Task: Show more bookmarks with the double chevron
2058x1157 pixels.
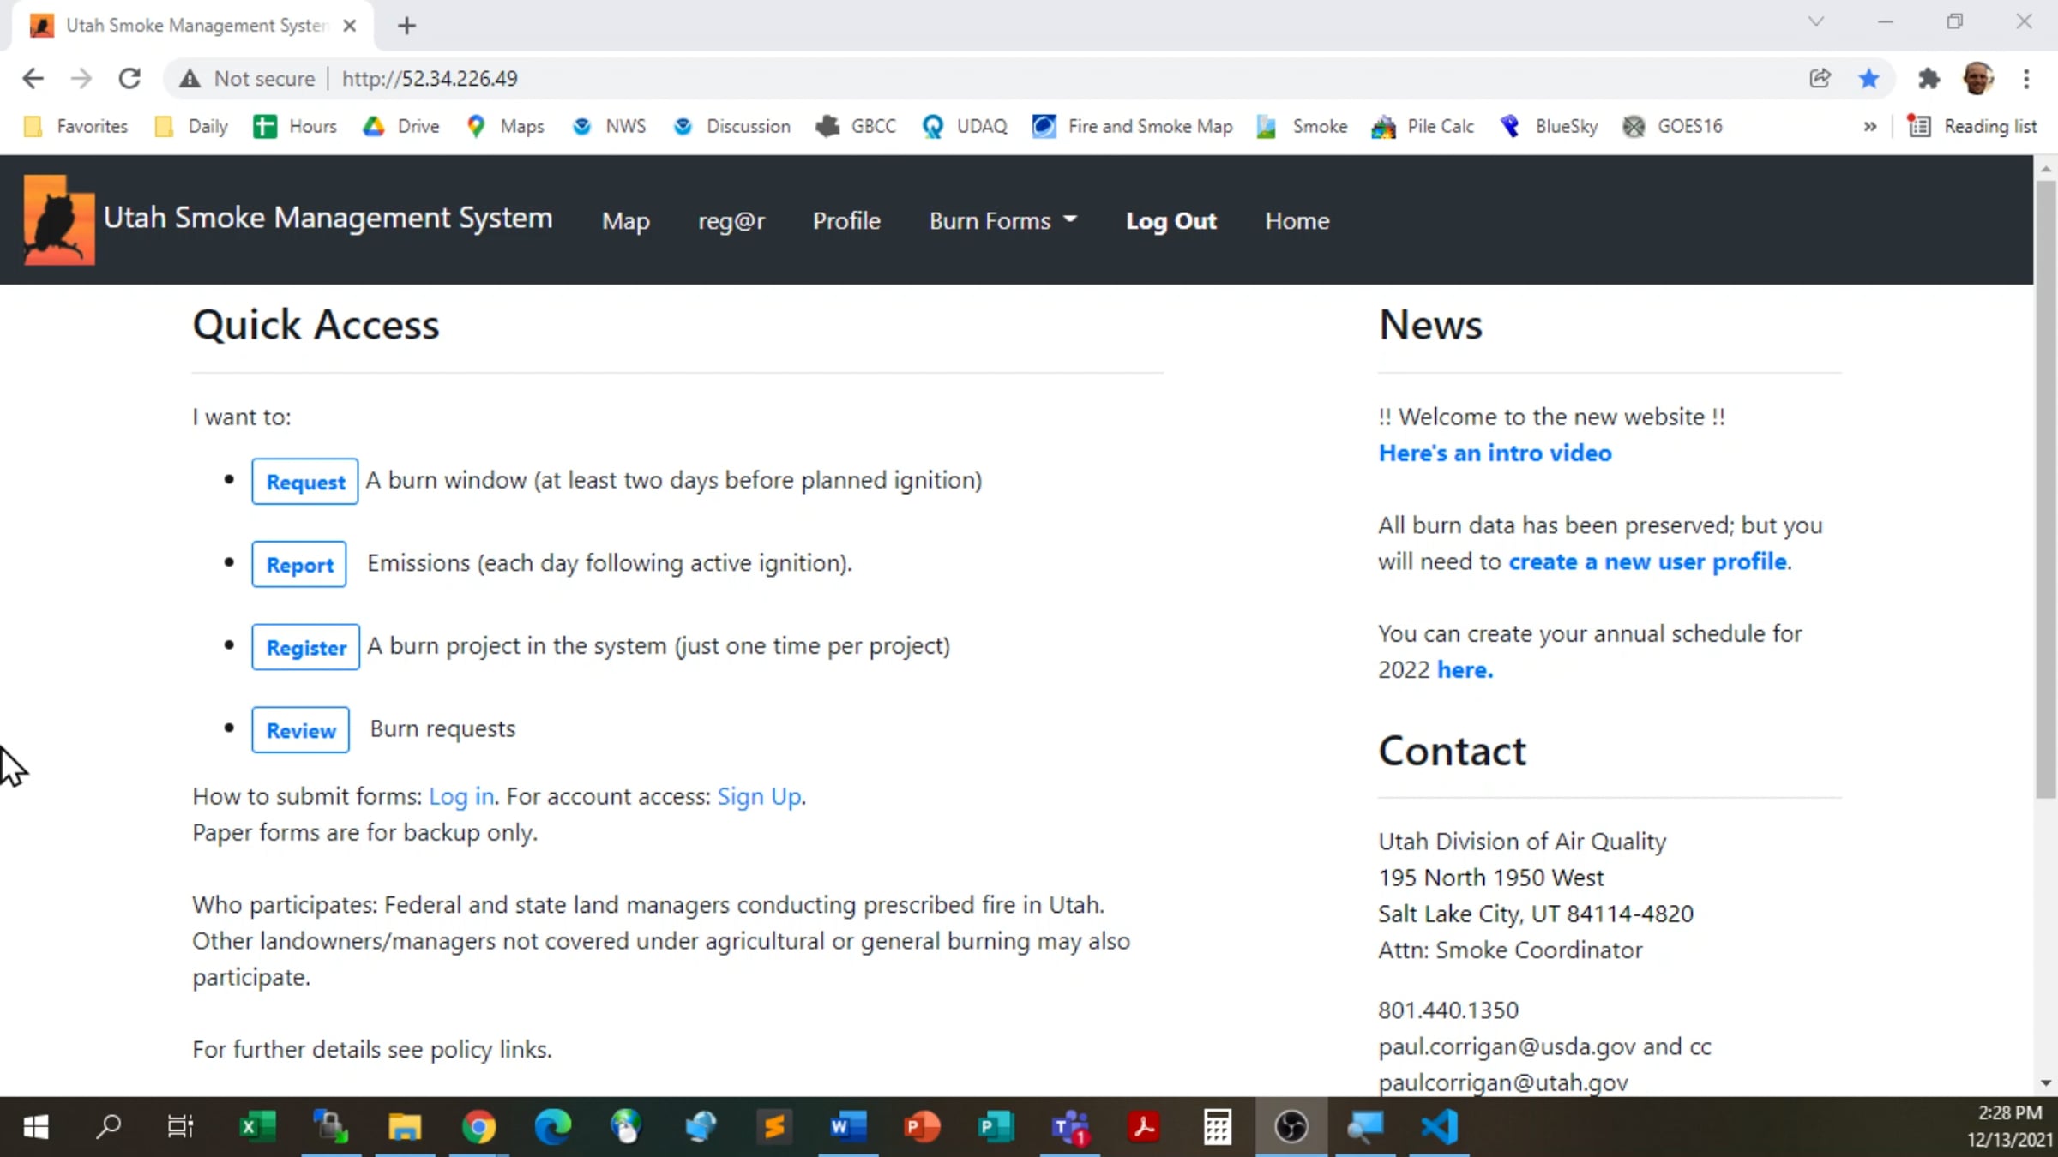Action: [1869, 127]
